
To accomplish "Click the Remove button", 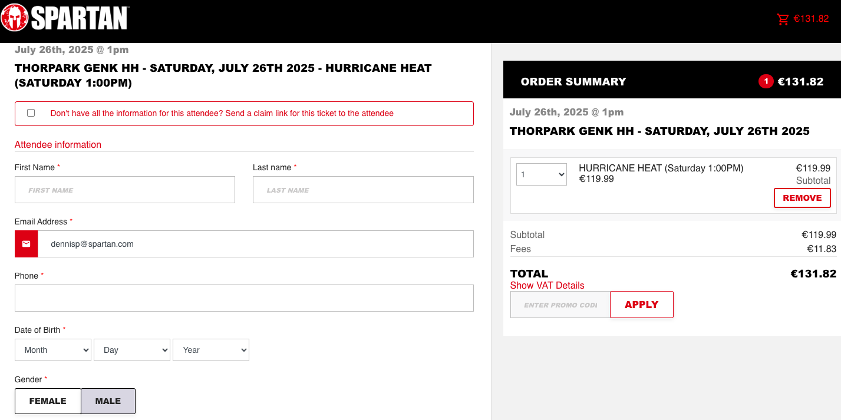I will pyautogui.click(x=802, y=198).
